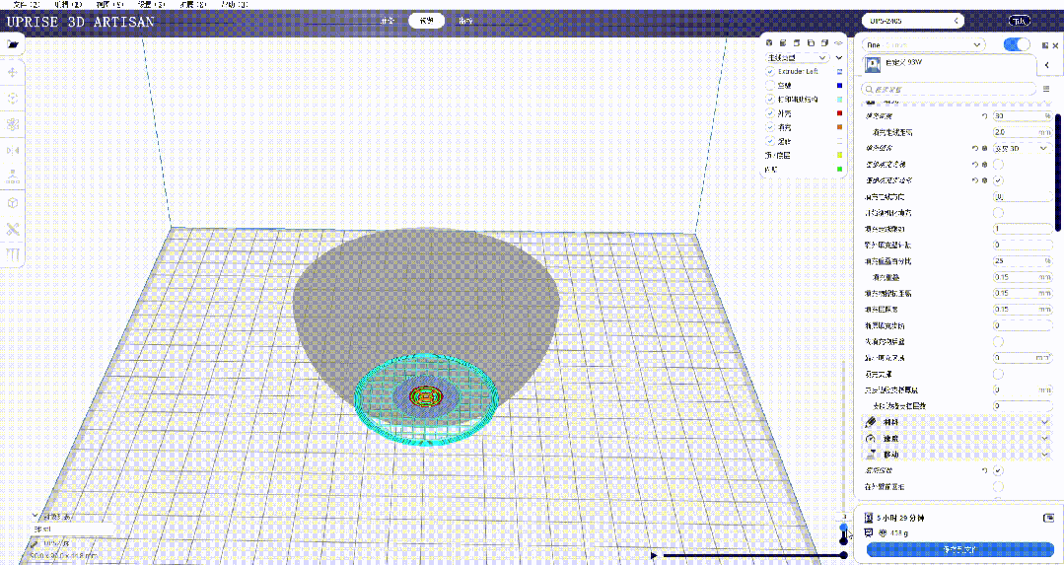Open the Fine profile dropdown
Viewport: 1064px width, 565px height.
[924, 44]
